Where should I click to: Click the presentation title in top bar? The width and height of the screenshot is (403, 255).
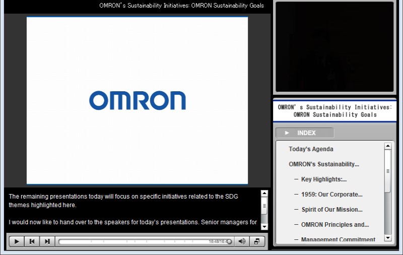pos(181,6)
